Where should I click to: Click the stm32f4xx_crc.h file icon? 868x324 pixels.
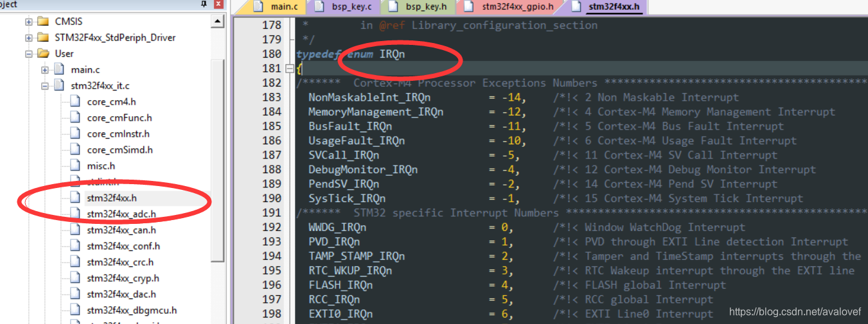(75, 262)
